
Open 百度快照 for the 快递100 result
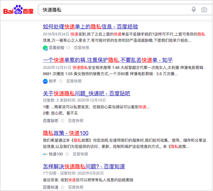click(x=81, y=154)
